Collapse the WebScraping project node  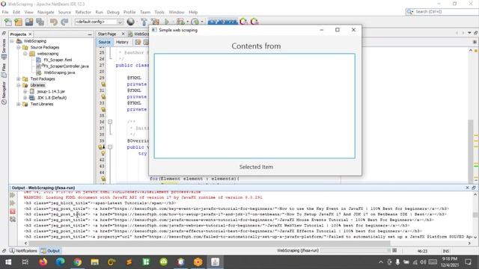pos(12,41)
